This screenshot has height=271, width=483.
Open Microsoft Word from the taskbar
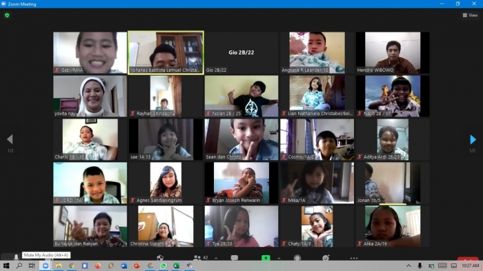pyautogui.click(x=124, y=265)
